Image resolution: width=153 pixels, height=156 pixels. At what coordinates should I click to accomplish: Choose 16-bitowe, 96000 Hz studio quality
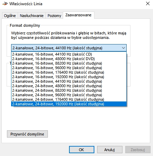tap(69, 68)
